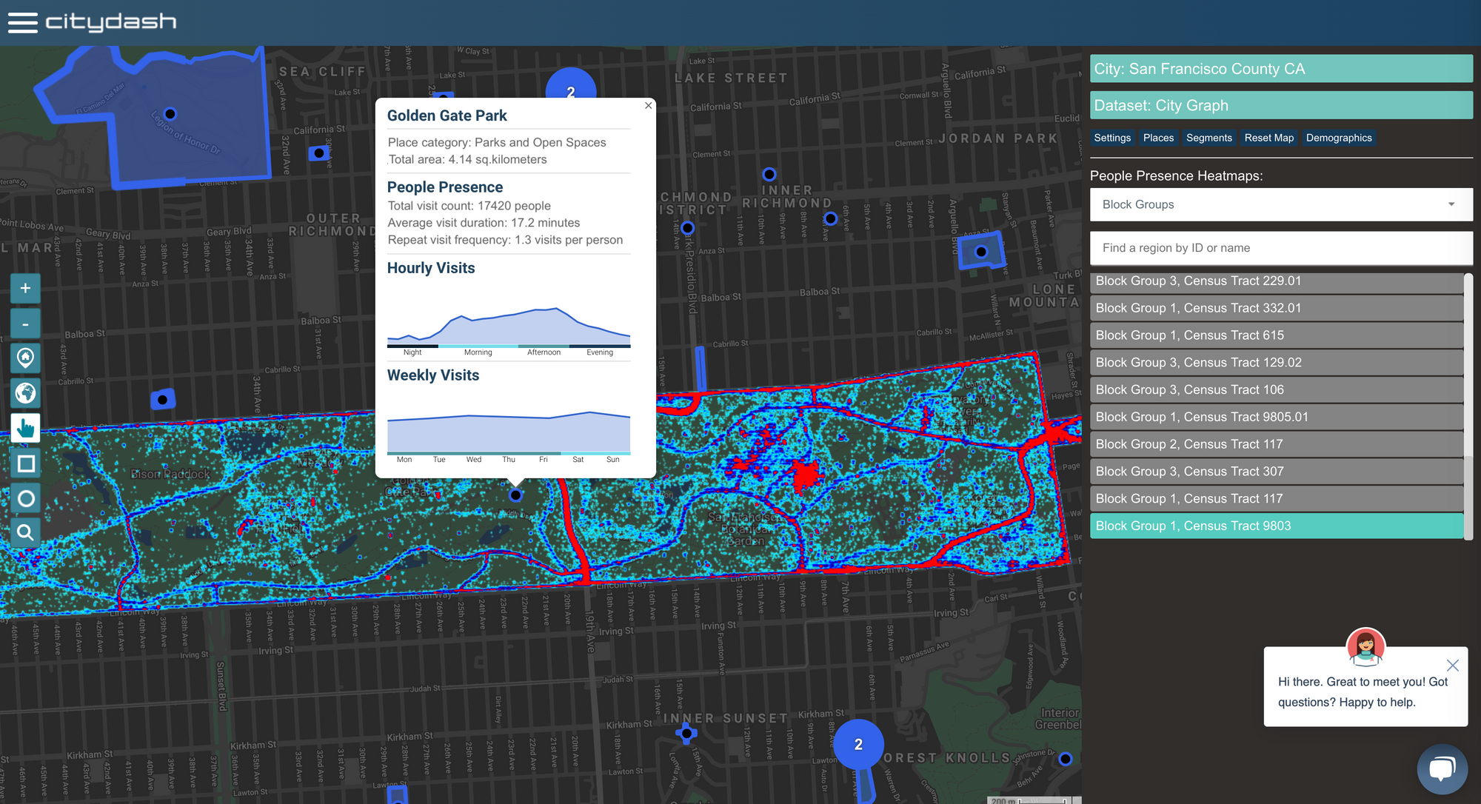Image resolution: width=1481 pixels, height=804 pixels.
Task: Click the map zoom in plus button
Action: pos(25,288)
